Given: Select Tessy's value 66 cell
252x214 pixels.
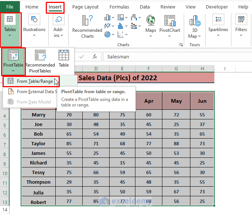Looking at the screenshot, I should [96, 173].
